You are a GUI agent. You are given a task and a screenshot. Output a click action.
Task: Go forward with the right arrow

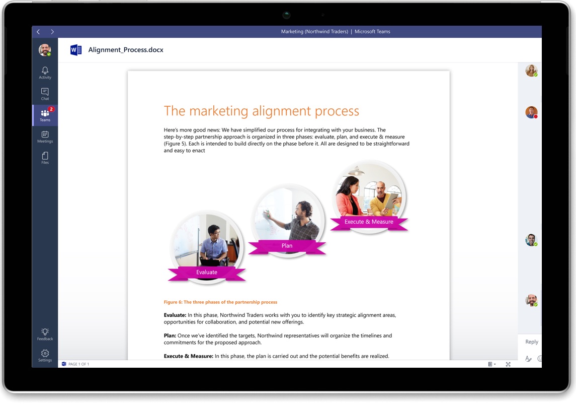[x=52, y=32]
